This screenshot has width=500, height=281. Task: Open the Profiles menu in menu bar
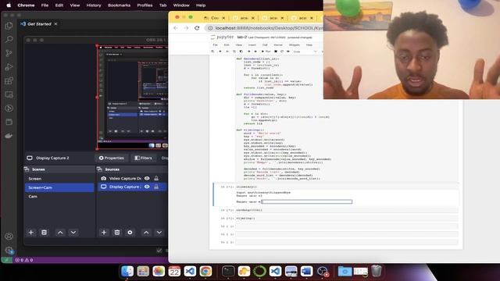145,5
